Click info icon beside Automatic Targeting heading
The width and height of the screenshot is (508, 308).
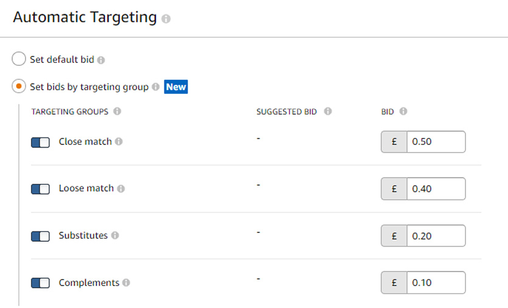166,19
